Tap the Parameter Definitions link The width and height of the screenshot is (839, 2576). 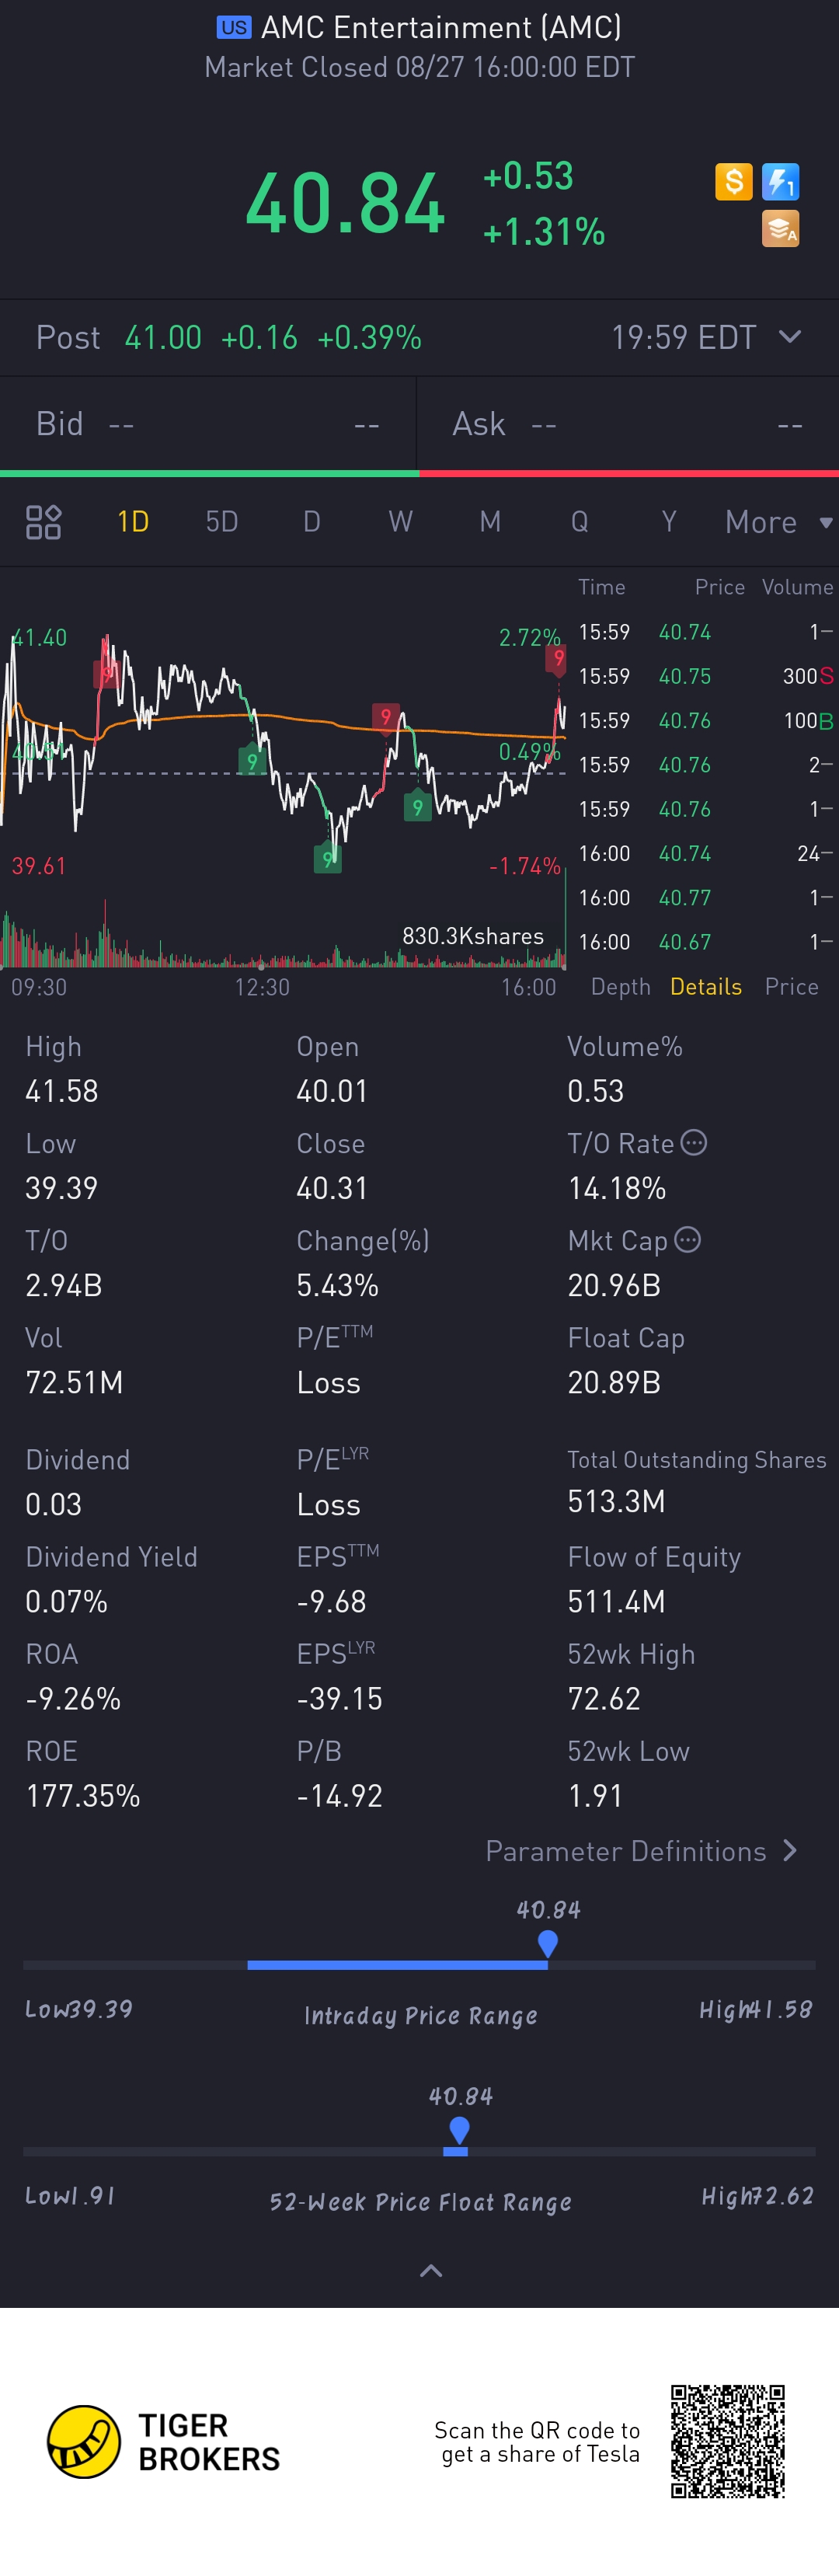pyautogui.click(x=626, y=1851)
